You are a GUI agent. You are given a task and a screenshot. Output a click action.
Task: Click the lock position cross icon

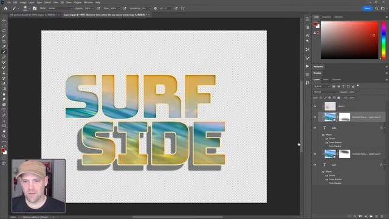[329, 98]
